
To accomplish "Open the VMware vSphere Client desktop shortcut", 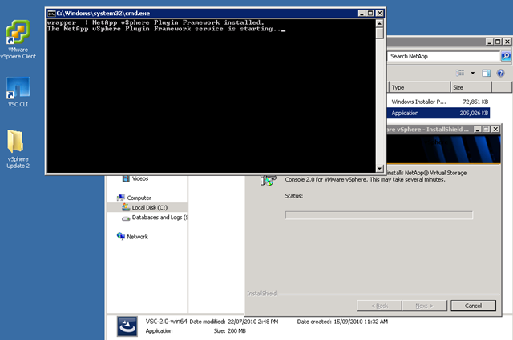I will [x=18, y=39].
